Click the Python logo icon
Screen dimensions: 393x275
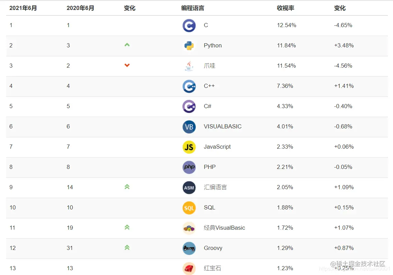pyautogui.click(x=189, y=46)
